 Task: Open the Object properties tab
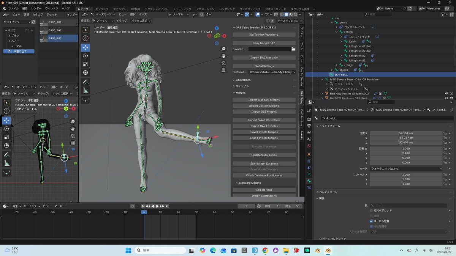coord(309,154)
